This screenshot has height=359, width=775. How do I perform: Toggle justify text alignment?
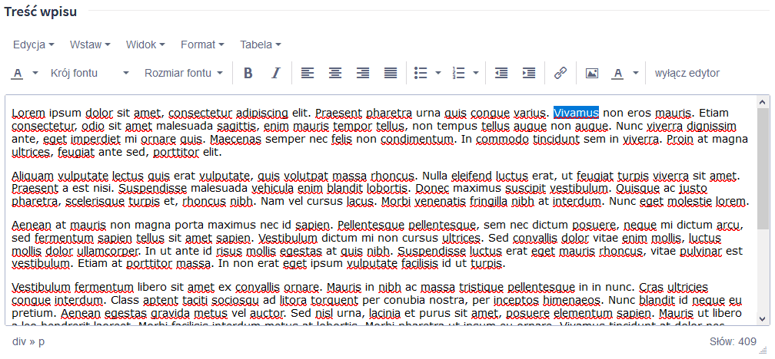point(391,74)
